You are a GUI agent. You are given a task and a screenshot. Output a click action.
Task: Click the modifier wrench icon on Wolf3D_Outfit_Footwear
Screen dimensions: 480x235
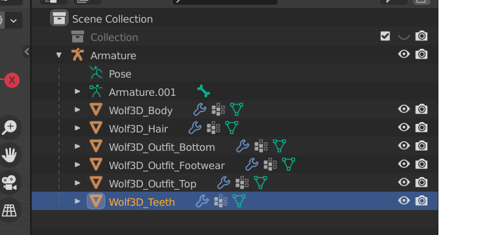pyautogui.click(x=252, y=164)
